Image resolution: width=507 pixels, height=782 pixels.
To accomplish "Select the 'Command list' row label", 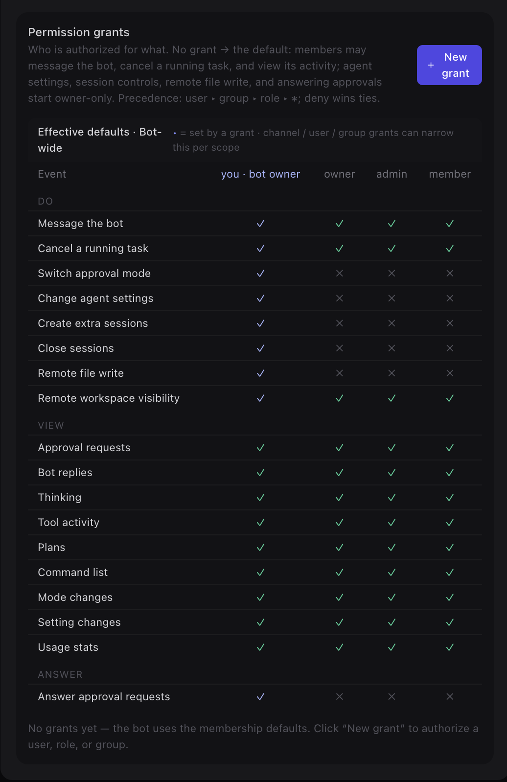I will (73, 573).
